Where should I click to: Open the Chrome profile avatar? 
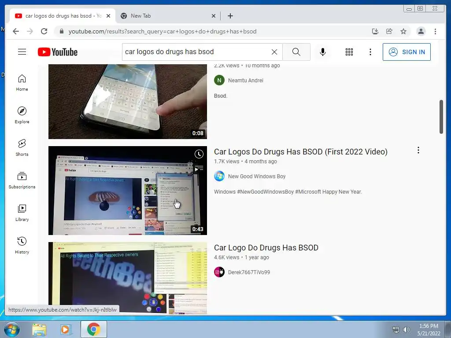421,31
